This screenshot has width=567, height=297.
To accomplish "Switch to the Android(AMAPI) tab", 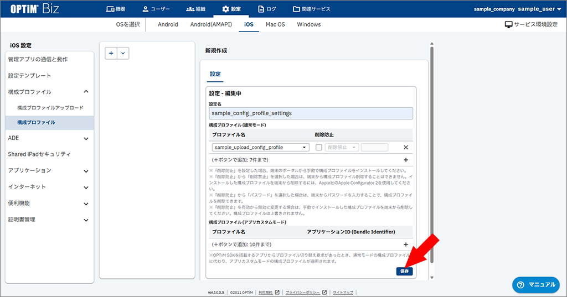I will [211, 25].
